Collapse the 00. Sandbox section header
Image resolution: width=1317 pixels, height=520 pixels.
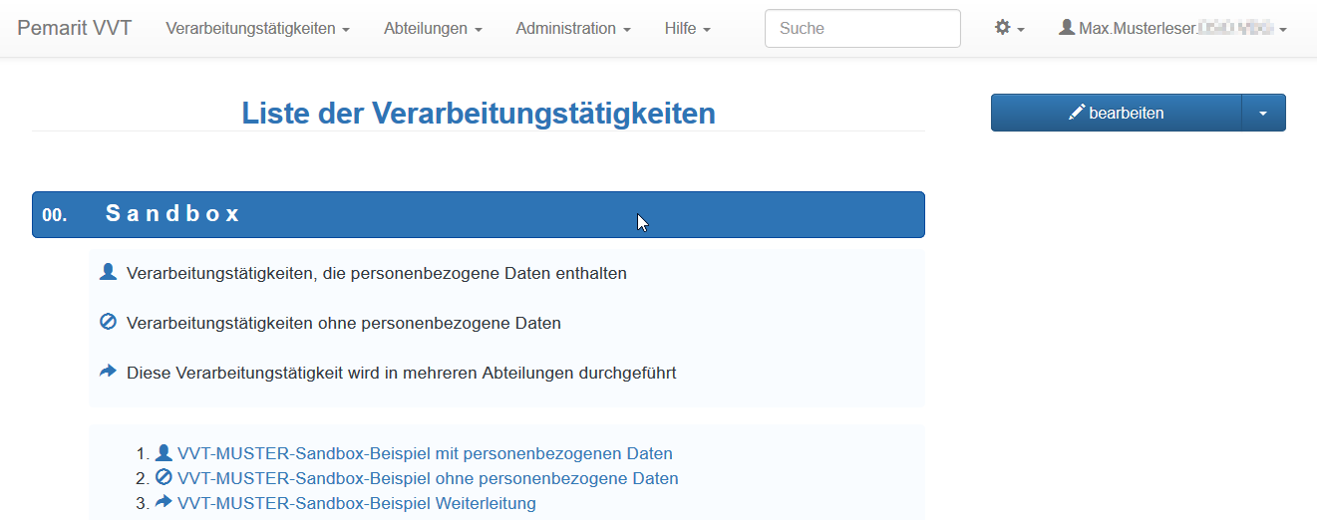coord(478,214)
